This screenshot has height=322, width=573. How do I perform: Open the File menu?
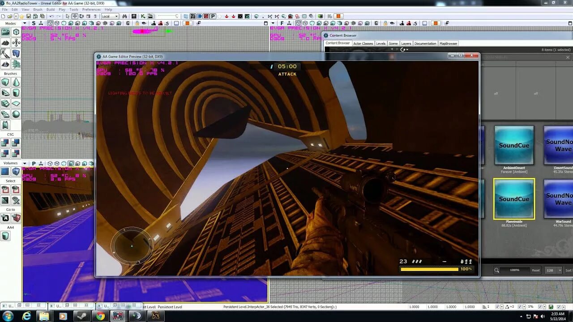pos(4,9)
